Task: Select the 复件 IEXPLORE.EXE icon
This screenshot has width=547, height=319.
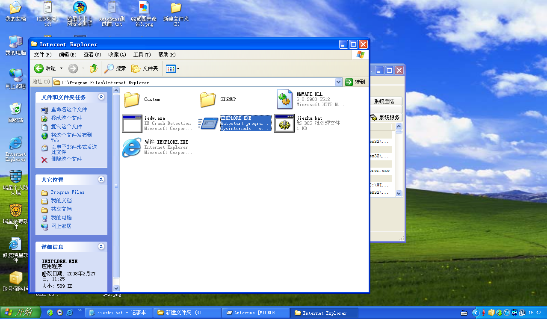Action: (132, 147)
